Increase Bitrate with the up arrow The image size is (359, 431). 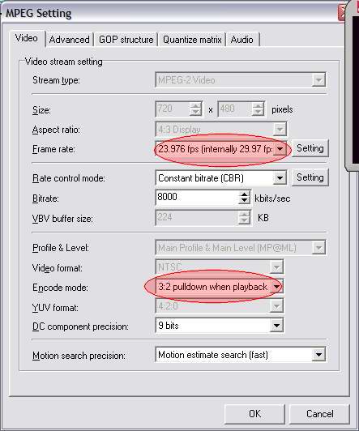click(x=244, y=194)
